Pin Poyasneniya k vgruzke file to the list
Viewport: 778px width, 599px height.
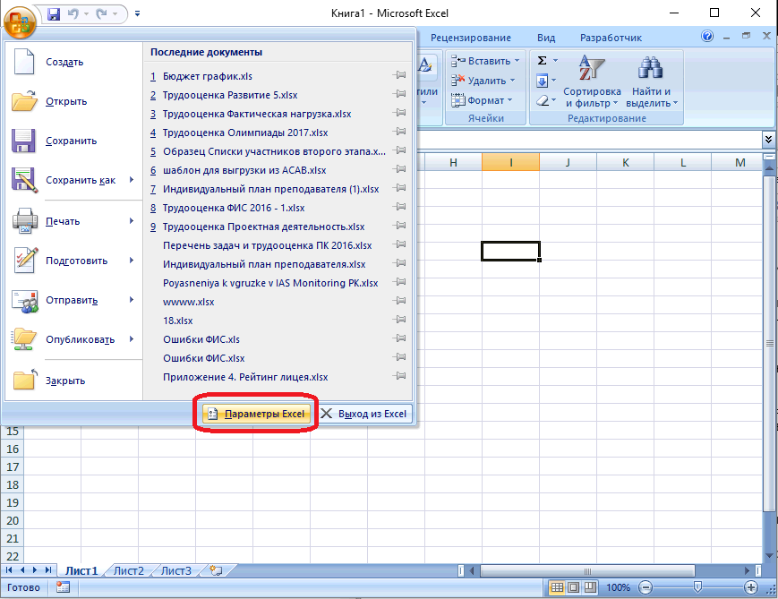coord(399,282)
